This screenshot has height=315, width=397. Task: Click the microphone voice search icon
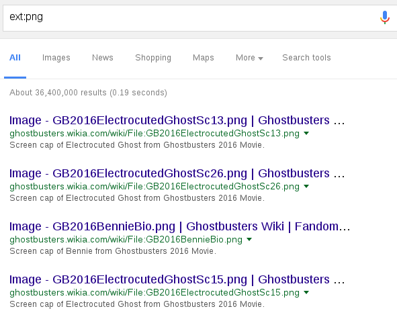(385, 17)
